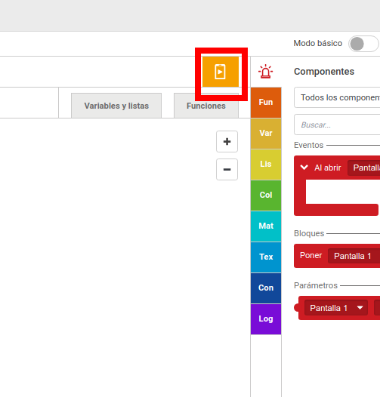Viewport: 380px width, 397px height.
Task: Select the Lis block category
Action: click(266, 165)
